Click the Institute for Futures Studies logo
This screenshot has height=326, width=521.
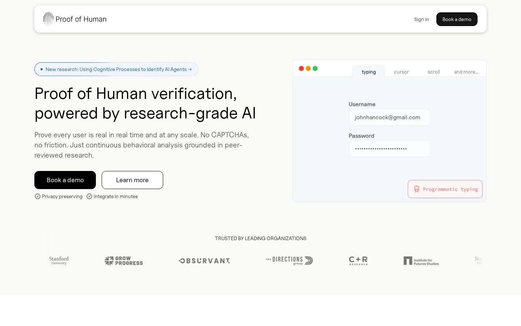pos(421,261)
